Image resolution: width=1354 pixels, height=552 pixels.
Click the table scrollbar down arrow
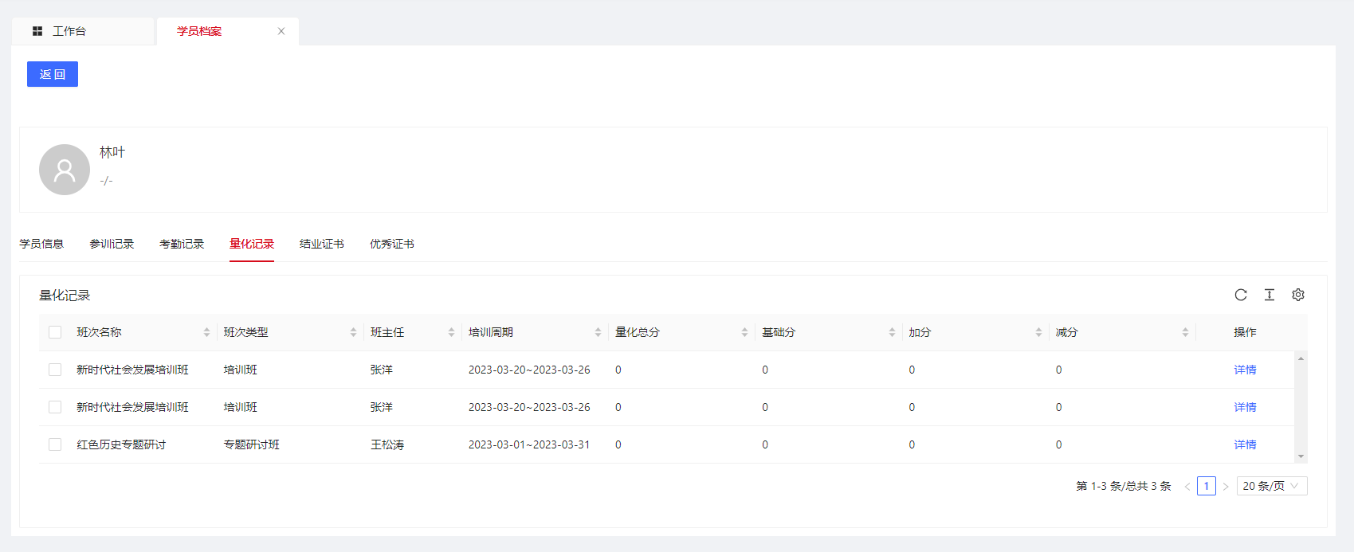[x=1301, y=456]
